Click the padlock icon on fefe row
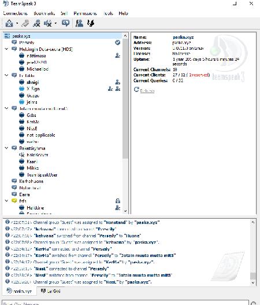Image resolution: width=260 pixels, height=305 pixels. 118,201
